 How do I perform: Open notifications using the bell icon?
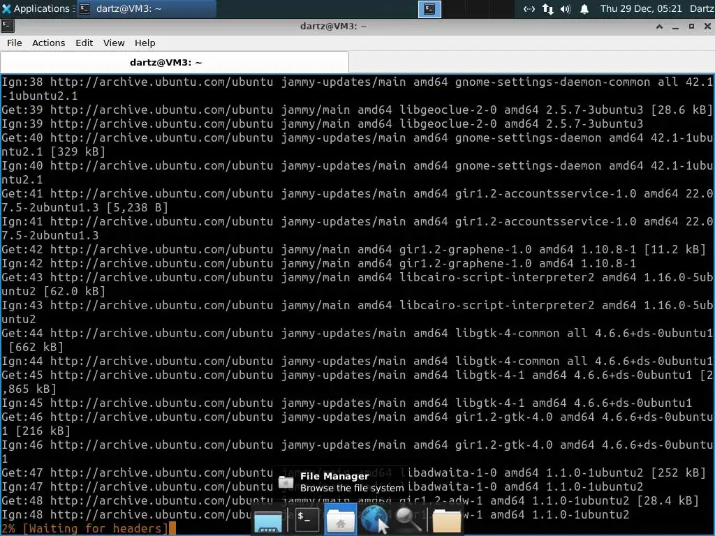tap(584, 9)
